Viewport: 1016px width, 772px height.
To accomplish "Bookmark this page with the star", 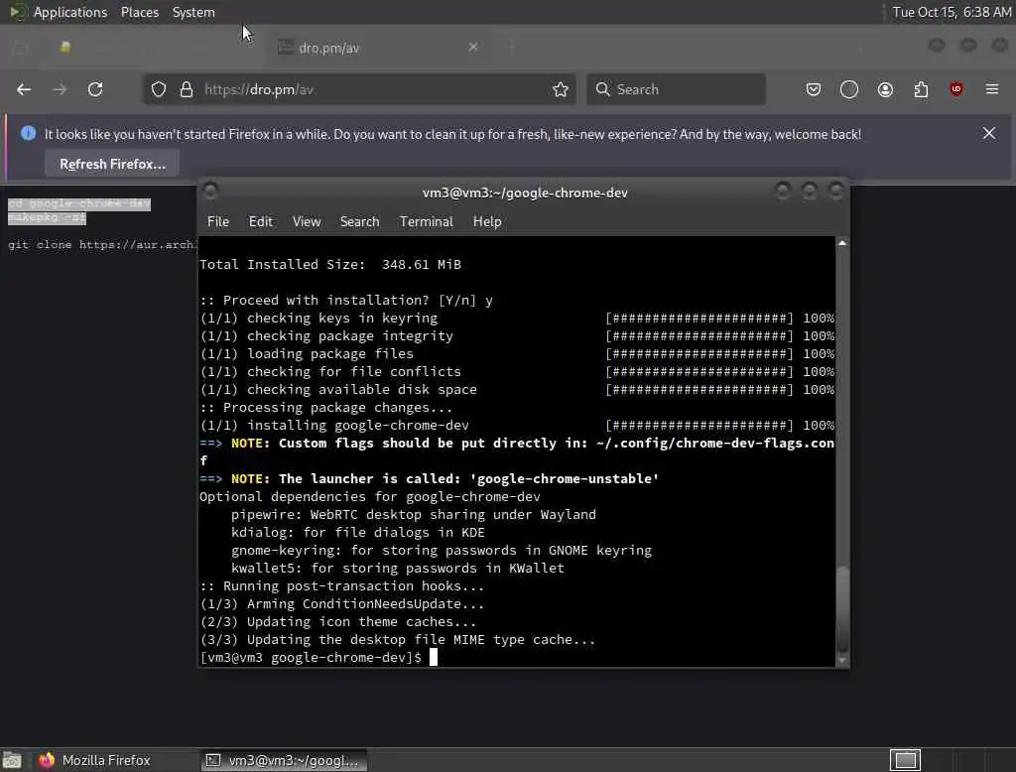I will tap(561, 89).
